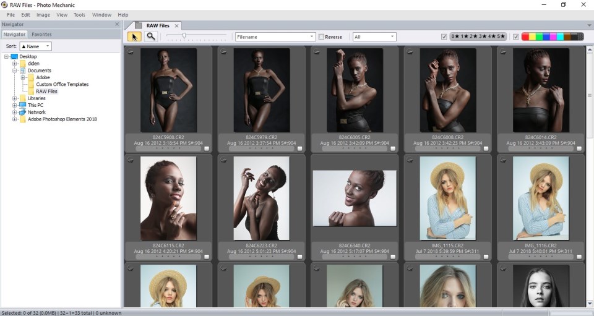Click rotate icon on 824C6005.CR2 thumbnail
Image resolution: width=594 pixels, height=316 pixels.
(x=317, y=52)
